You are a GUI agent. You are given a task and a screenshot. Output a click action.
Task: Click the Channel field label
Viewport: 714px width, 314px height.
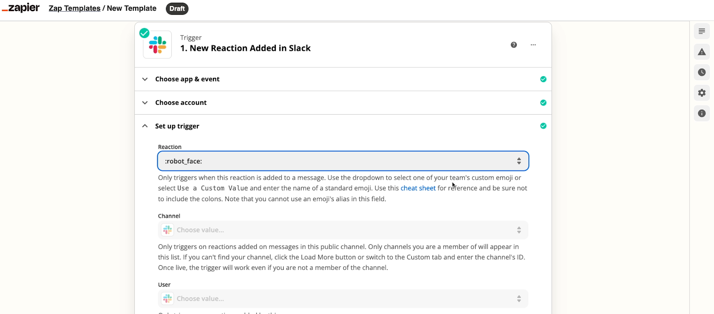coord(169,216)
